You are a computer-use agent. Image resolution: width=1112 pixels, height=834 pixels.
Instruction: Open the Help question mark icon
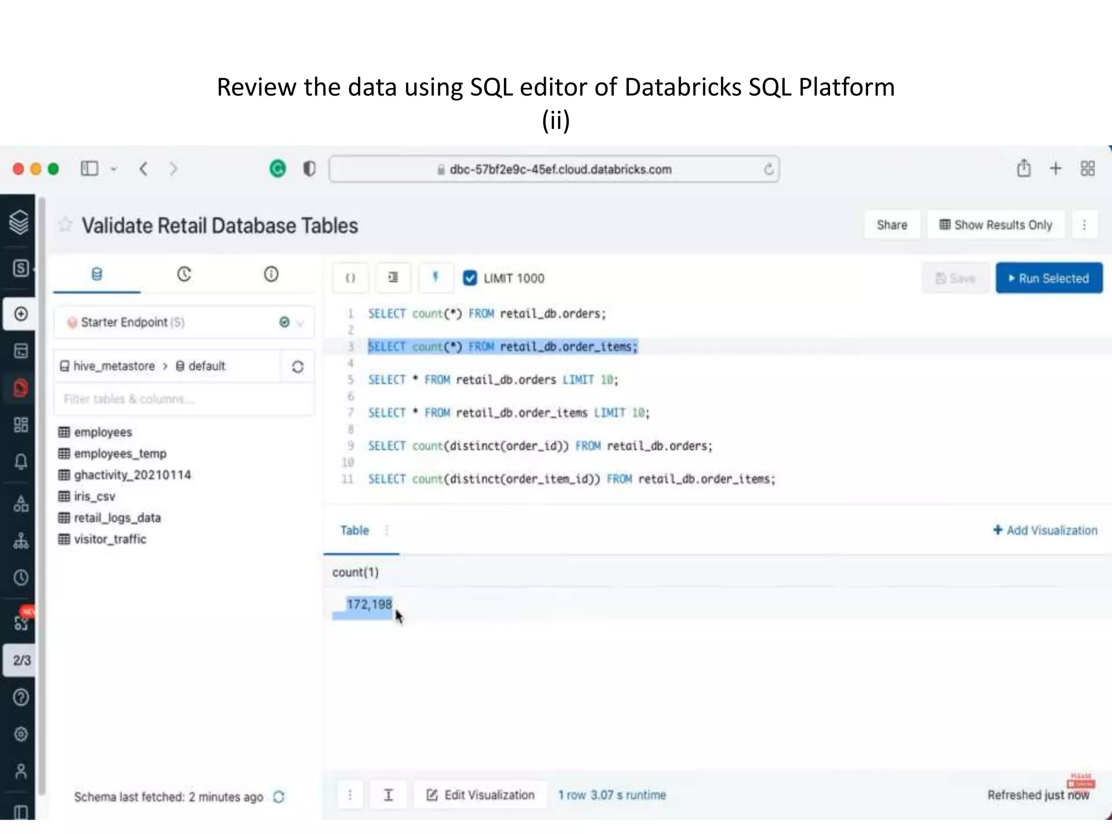point(21,697)
